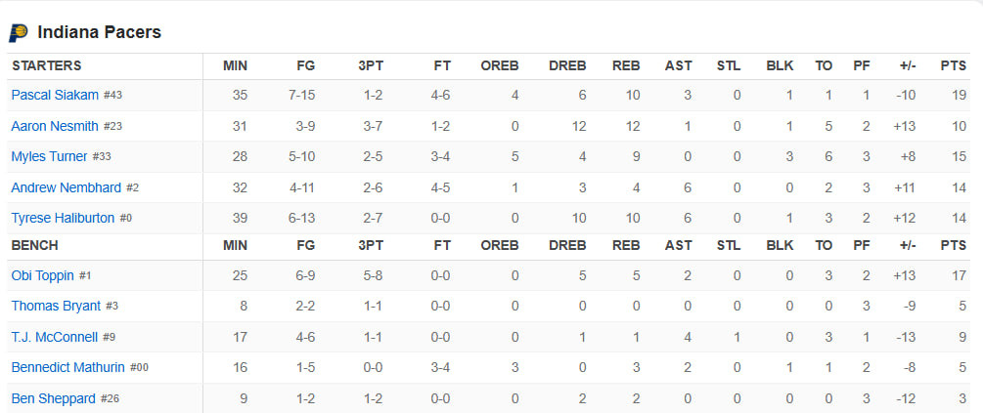Click the PTS column header in starters
Image resolution: width=983 pixels, height=413 pixels.
click(953, 65)
